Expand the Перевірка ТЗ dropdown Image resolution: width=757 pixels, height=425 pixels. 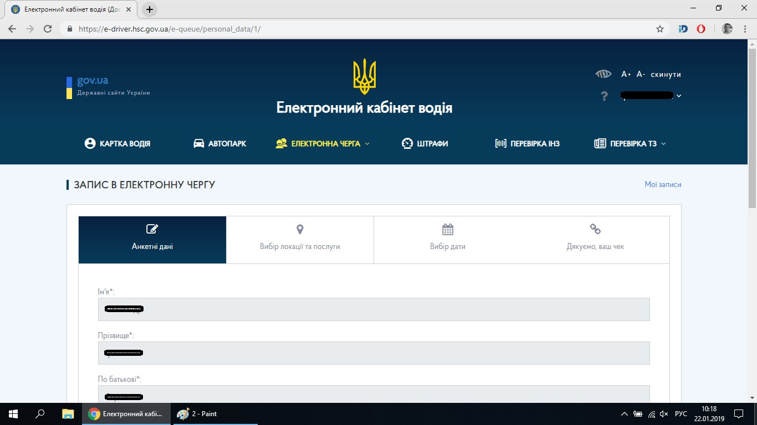pyautogui.click(x=630, y=143)
